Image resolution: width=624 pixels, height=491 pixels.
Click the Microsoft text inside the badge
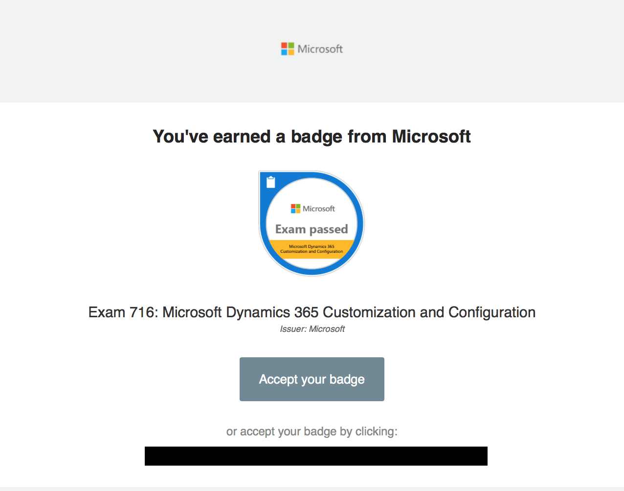319,208
